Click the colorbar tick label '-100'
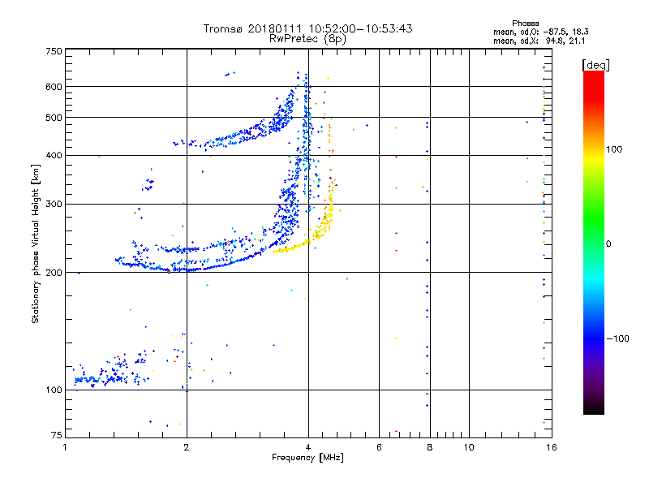The image size is (649, 487). pyautogui.click(x=617, y=338)
